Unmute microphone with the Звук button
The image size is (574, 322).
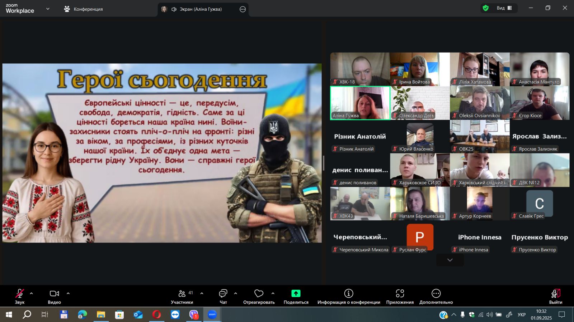[20, 296]
